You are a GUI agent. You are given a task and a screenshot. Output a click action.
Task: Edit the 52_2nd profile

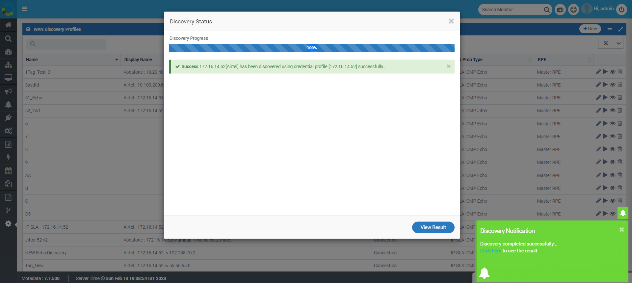598,110
